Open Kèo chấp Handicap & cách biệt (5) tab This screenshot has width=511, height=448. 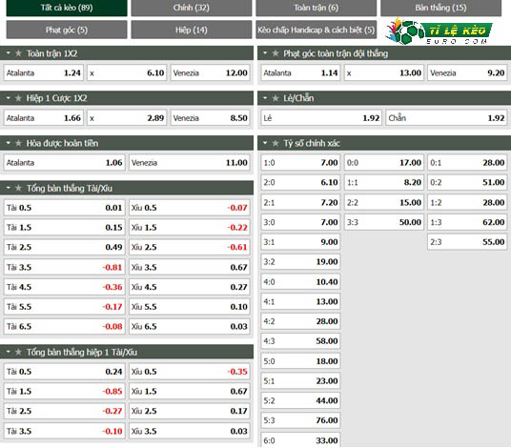coord(317,30)
